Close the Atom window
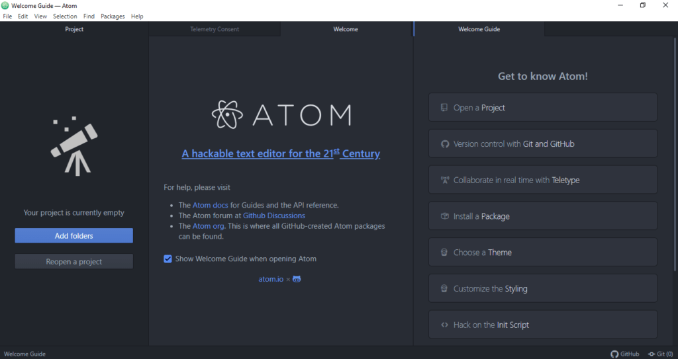This screenshot has height=359, width=678. click(665, 5)
